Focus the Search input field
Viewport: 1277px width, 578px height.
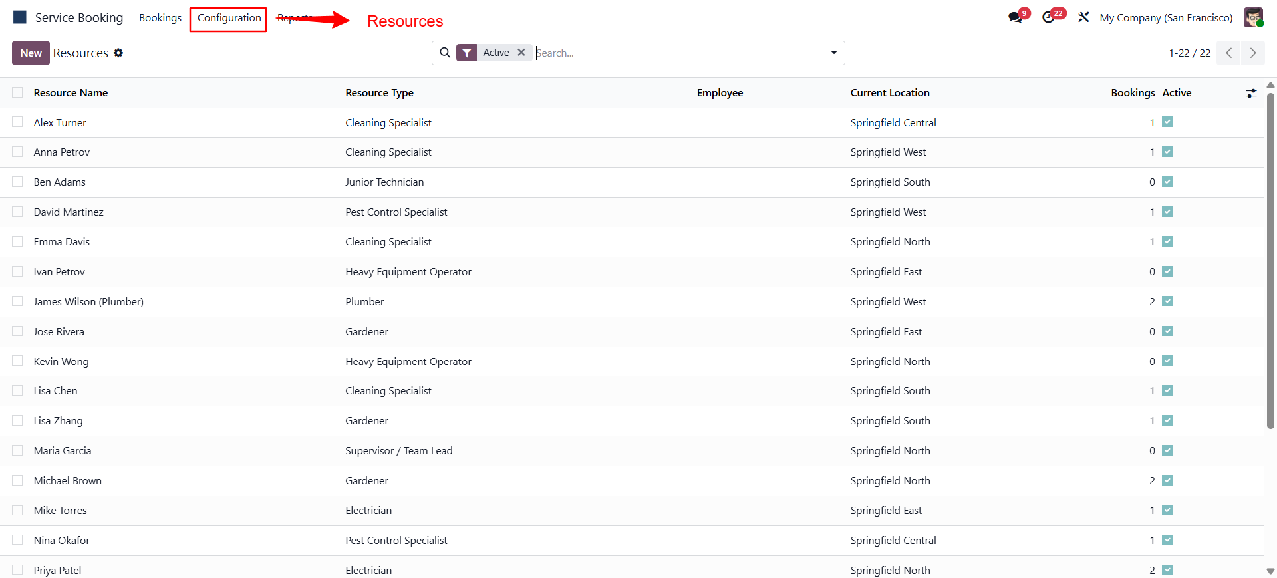678,53
